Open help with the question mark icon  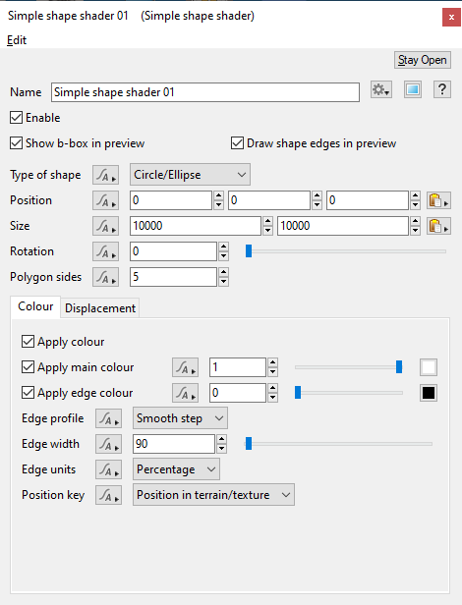coord(442,90)
